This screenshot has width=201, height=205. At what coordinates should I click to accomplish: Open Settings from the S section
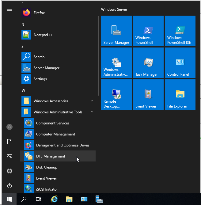pos(58,79)
